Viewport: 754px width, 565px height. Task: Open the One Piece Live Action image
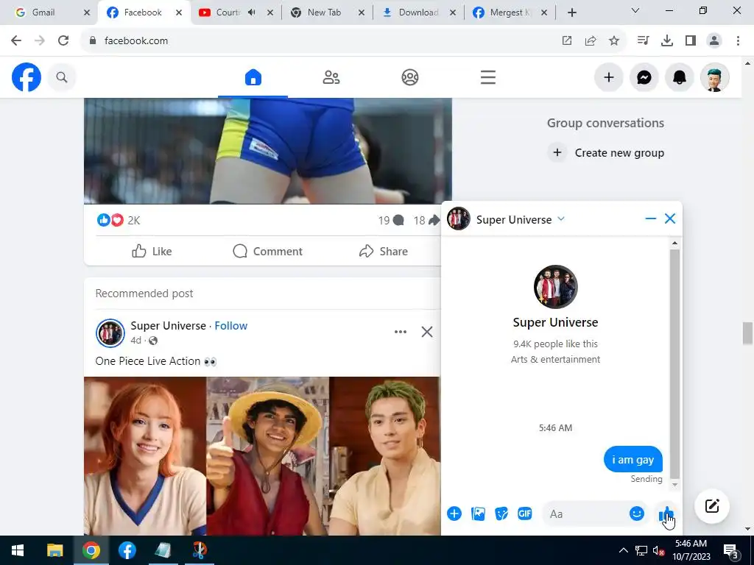[x=262, y=456]
